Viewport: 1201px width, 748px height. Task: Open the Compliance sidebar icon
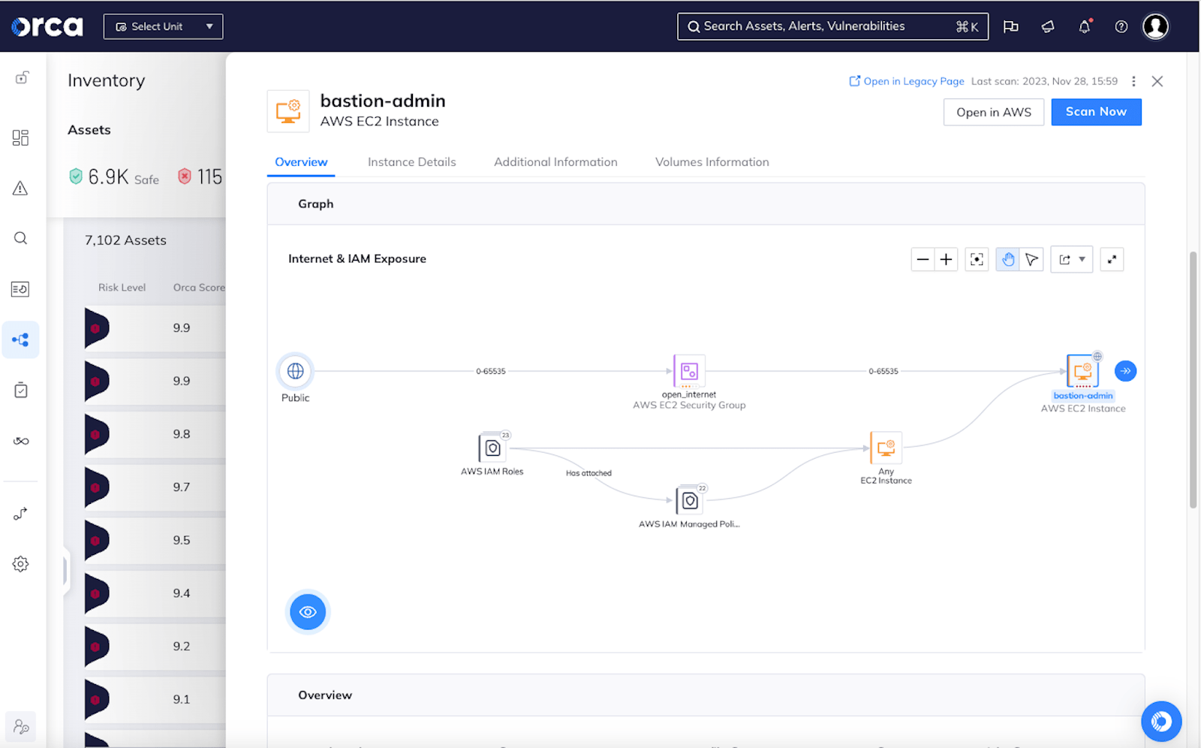(20, 389)
